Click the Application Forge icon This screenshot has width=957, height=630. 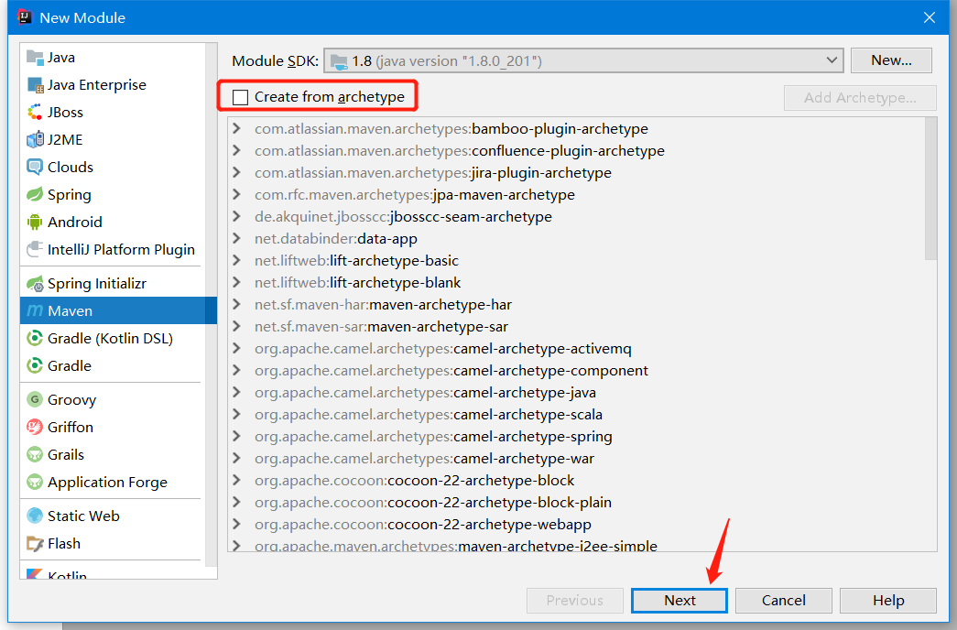coord(35,483)
